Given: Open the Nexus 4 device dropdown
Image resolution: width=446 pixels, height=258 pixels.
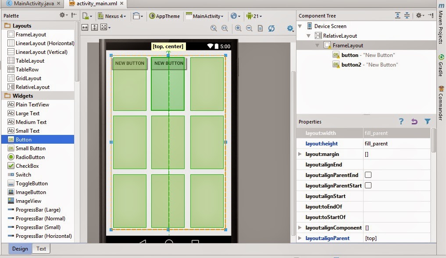Looking at the screenshot, I should click(x=112, y=16).
